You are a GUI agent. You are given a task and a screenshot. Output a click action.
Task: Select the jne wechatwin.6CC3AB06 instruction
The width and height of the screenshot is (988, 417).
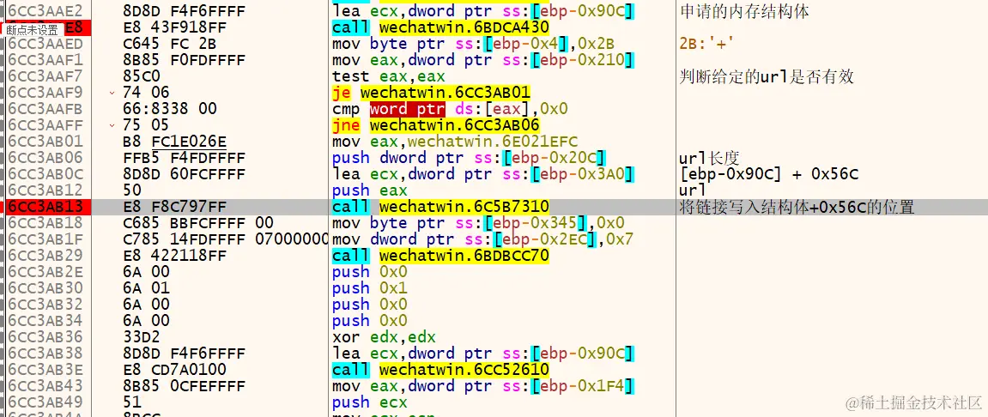click(435, 125)
